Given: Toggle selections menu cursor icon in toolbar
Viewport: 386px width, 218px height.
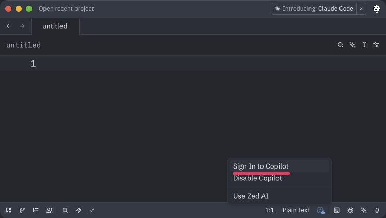Looking at the screenshot, I should pyautogui.click(x=364, y=45).
